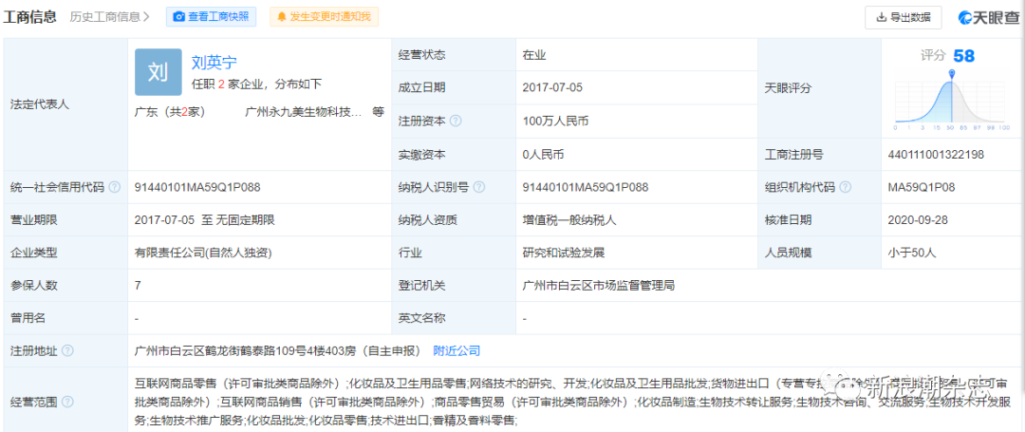This screenshot has width=1025, height=432.
Task: Open 广州永九美生物科技 company link
Action: point(304,112)
